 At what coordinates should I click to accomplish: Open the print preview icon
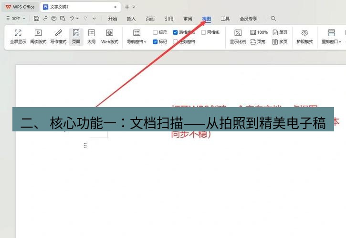(x=63, y=19)
